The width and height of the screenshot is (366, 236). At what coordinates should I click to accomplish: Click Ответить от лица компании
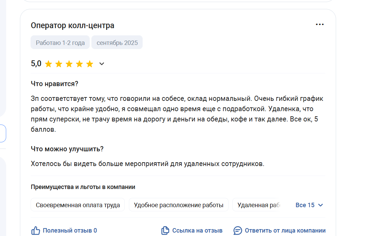285,231
